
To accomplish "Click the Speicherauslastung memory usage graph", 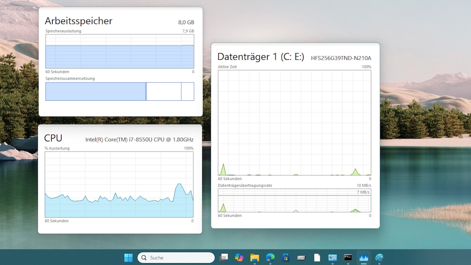I will tap(119, 51).
